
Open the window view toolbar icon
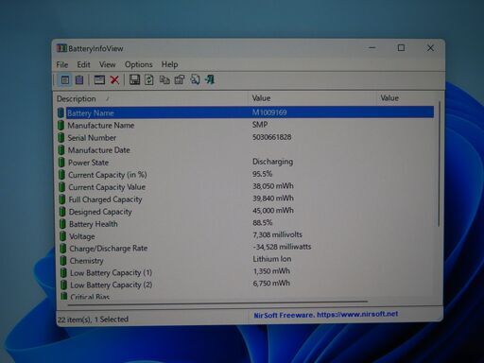tap(99, 80)
